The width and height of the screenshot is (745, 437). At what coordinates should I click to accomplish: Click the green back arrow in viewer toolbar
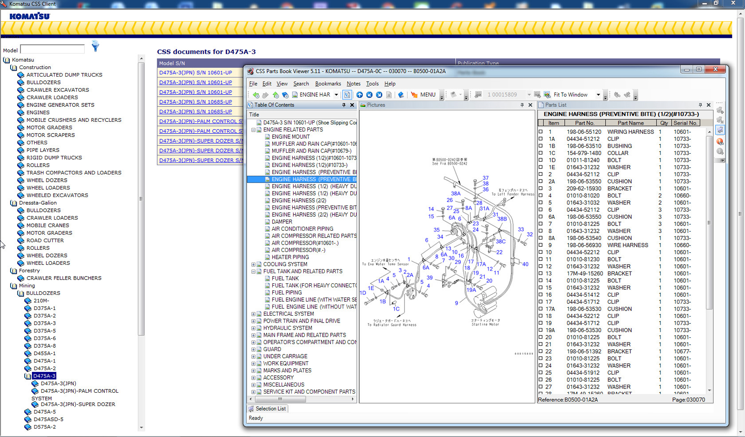(x=256, y=95)
